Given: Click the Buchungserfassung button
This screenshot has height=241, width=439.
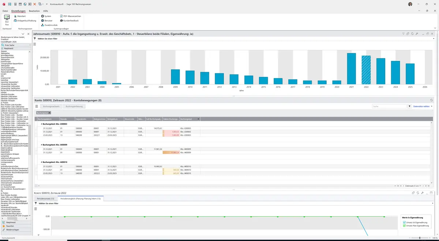Looking at the screenshot, I should click(74, 106).
